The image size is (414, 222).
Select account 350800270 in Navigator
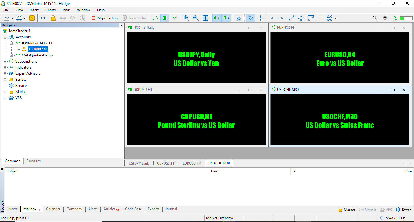pos(38,49)
